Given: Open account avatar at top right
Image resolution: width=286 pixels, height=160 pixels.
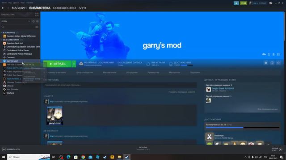Looking at the screenshot, I should 250,3.
